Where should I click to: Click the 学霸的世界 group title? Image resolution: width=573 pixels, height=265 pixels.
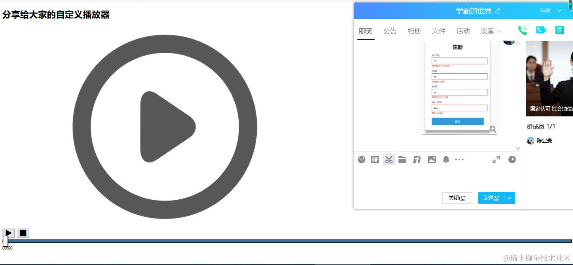474,11
